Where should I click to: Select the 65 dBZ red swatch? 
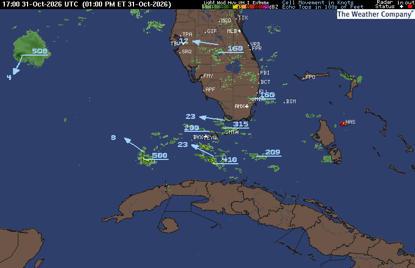pyautogui.click(x=257, y=7)
